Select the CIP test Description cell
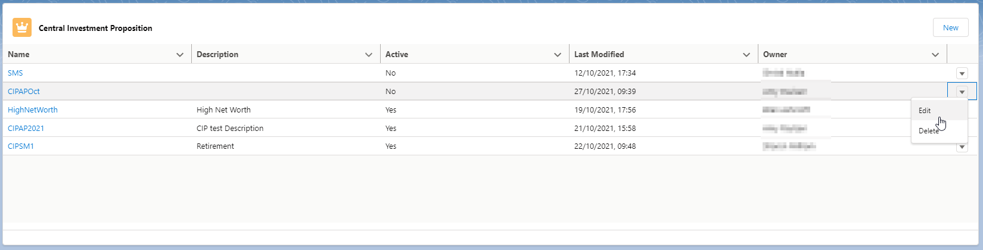Screen dimensions: 983x250 [x=230, y=129]
